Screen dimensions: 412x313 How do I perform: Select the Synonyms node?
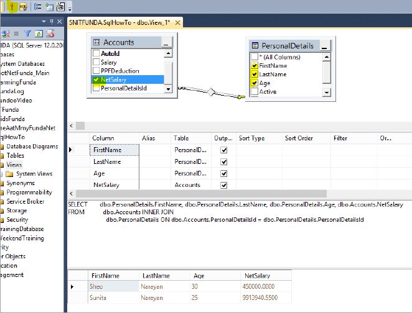click(21, 183)
